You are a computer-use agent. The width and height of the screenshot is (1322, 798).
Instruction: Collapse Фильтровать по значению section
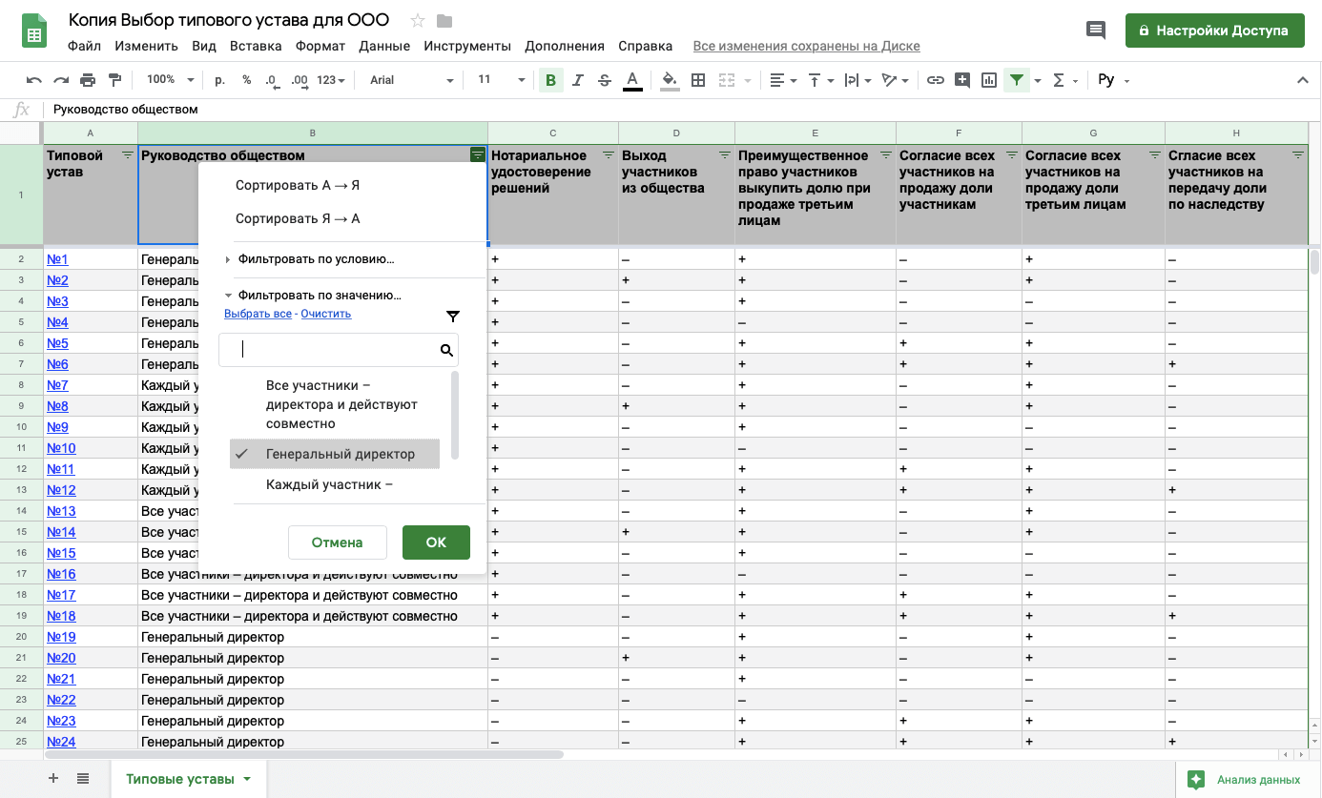point(313,296)
